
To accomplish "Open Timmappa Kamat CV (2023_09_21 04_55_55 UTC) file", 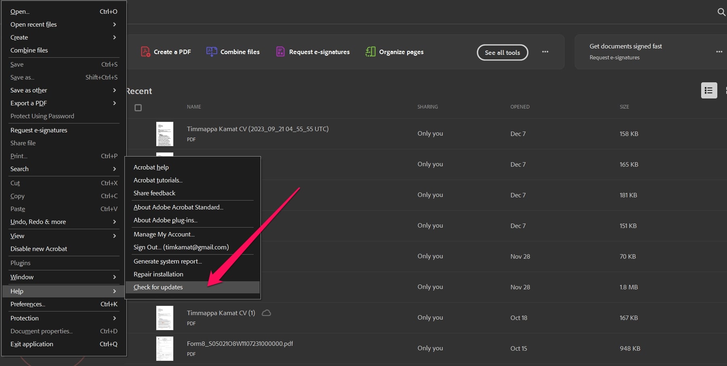I will pyautogui.click(x=258, y=129).
